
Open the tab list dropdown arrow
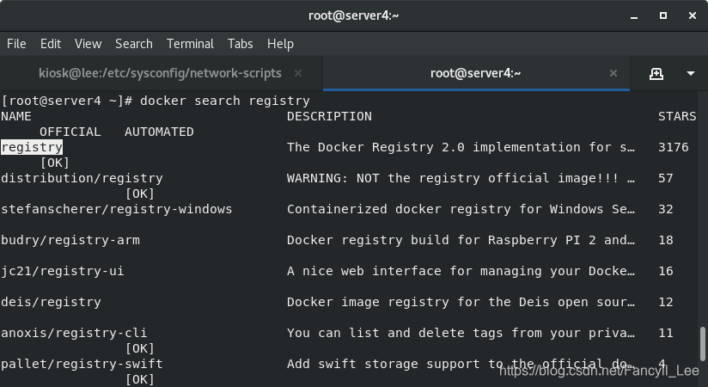pos(691,73)
